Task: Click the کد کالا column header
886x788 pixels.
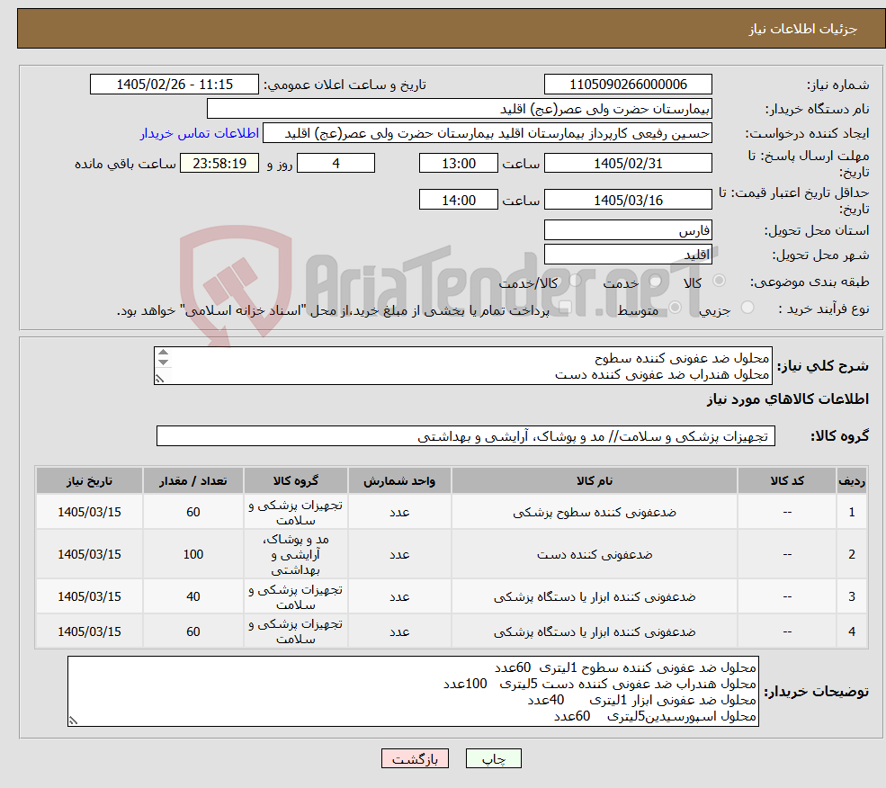Action: pyautogui.click(x=787, y=480)
